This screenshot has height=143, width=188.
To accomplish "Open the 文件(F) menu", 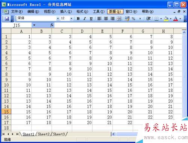I will tap(17, 12).
